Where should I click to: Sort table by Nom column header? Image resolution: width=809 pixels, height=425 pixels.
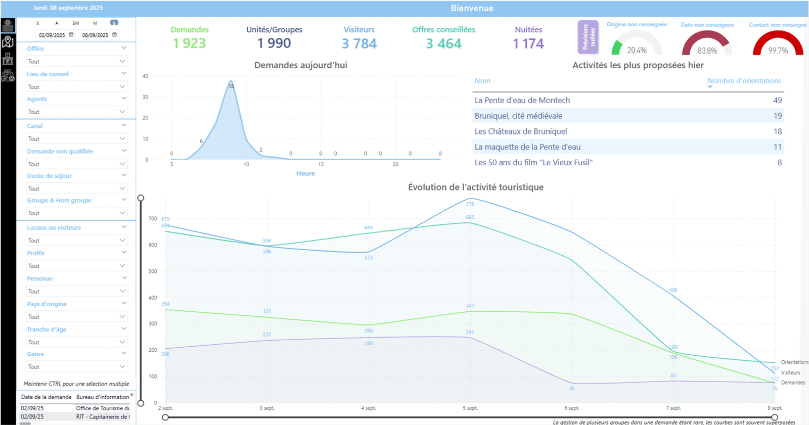[482, 81]
